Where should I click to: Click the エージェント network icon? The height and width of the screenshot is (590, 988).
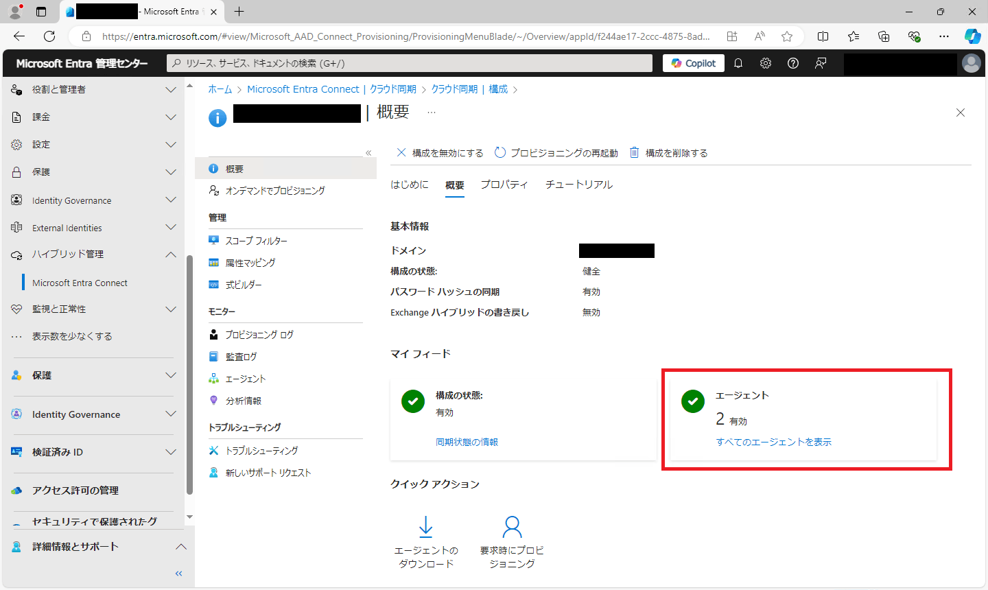(x=213, y=379)
